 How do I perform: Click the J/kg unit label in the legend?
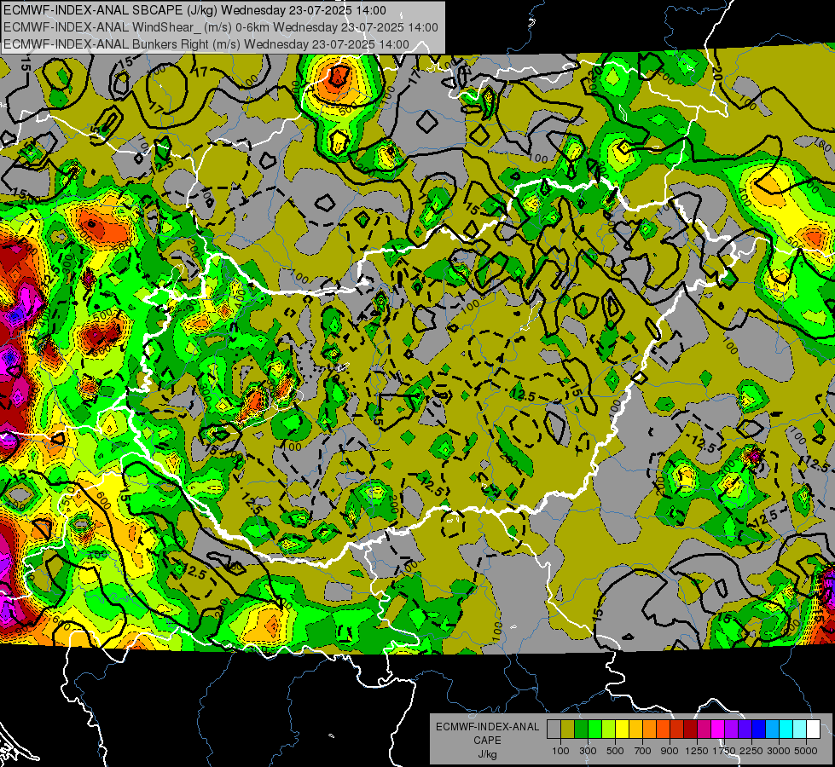(x=487, y=754)
